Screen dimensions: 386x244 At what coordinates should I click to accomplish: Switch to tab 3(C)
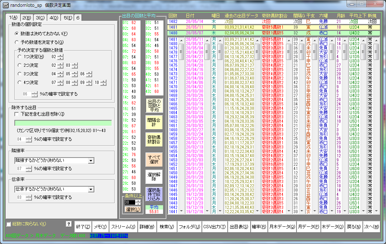pyautogui.click(x=40, y=18)
